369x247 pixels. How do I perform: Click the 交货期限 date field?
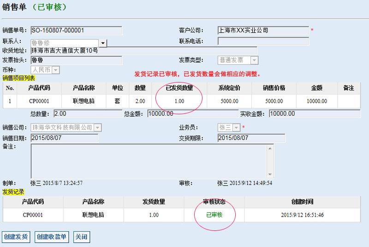click(251, 138)
